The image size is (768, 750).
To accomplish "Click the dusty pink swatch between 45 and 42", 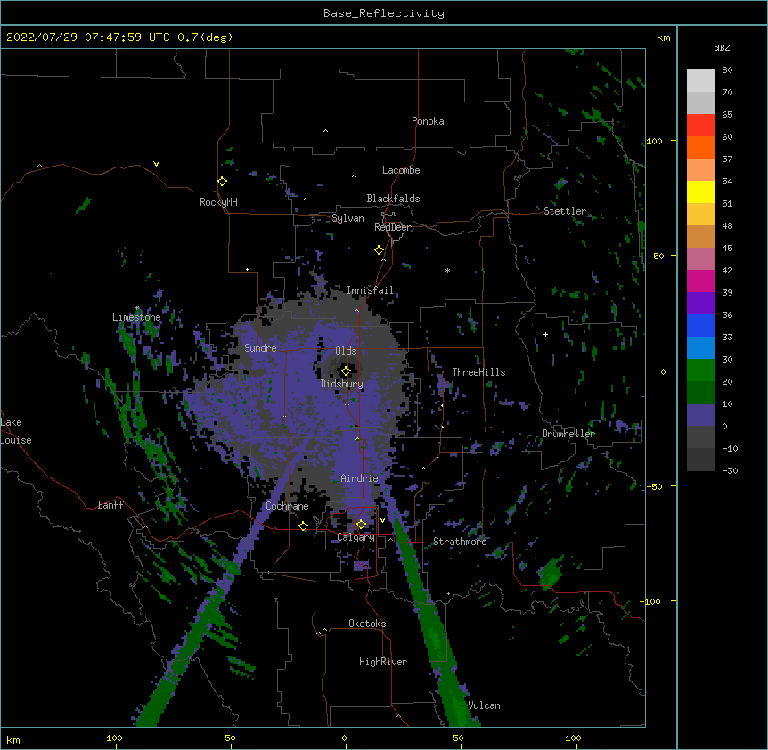I will pyautogui.click(x=700, y=259).
